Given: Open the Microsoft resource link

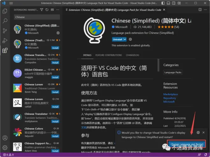Looking at the screenshot, I should coord(169,101).
